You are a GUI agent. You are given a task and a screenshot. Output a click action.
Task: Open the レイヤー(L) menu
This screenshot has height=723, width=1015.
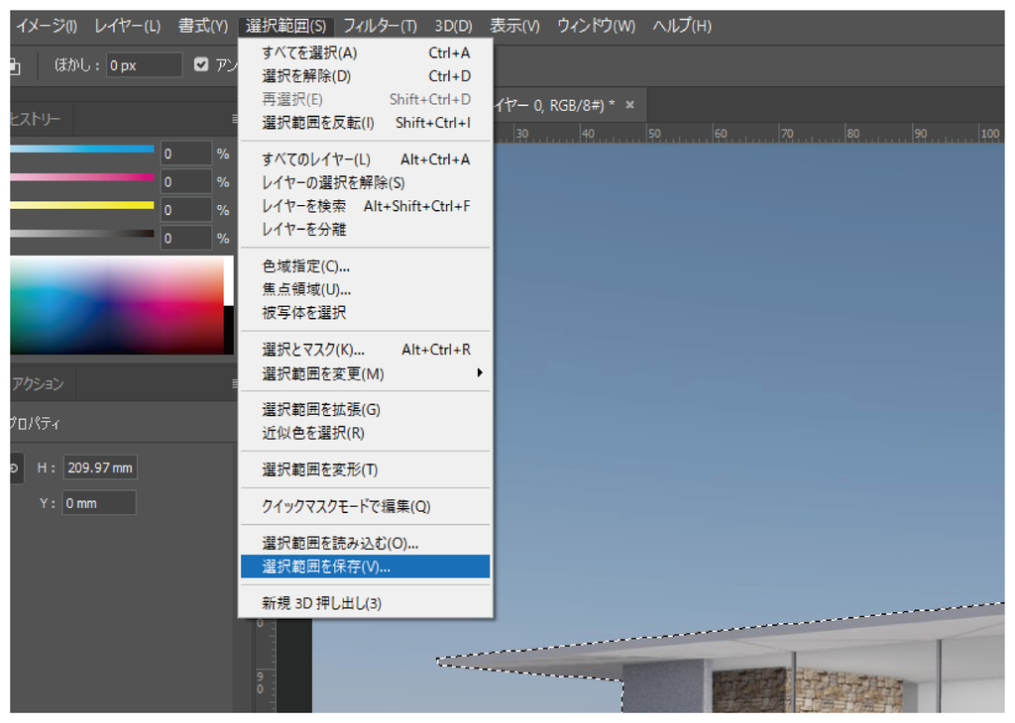(x=128, y=26)
